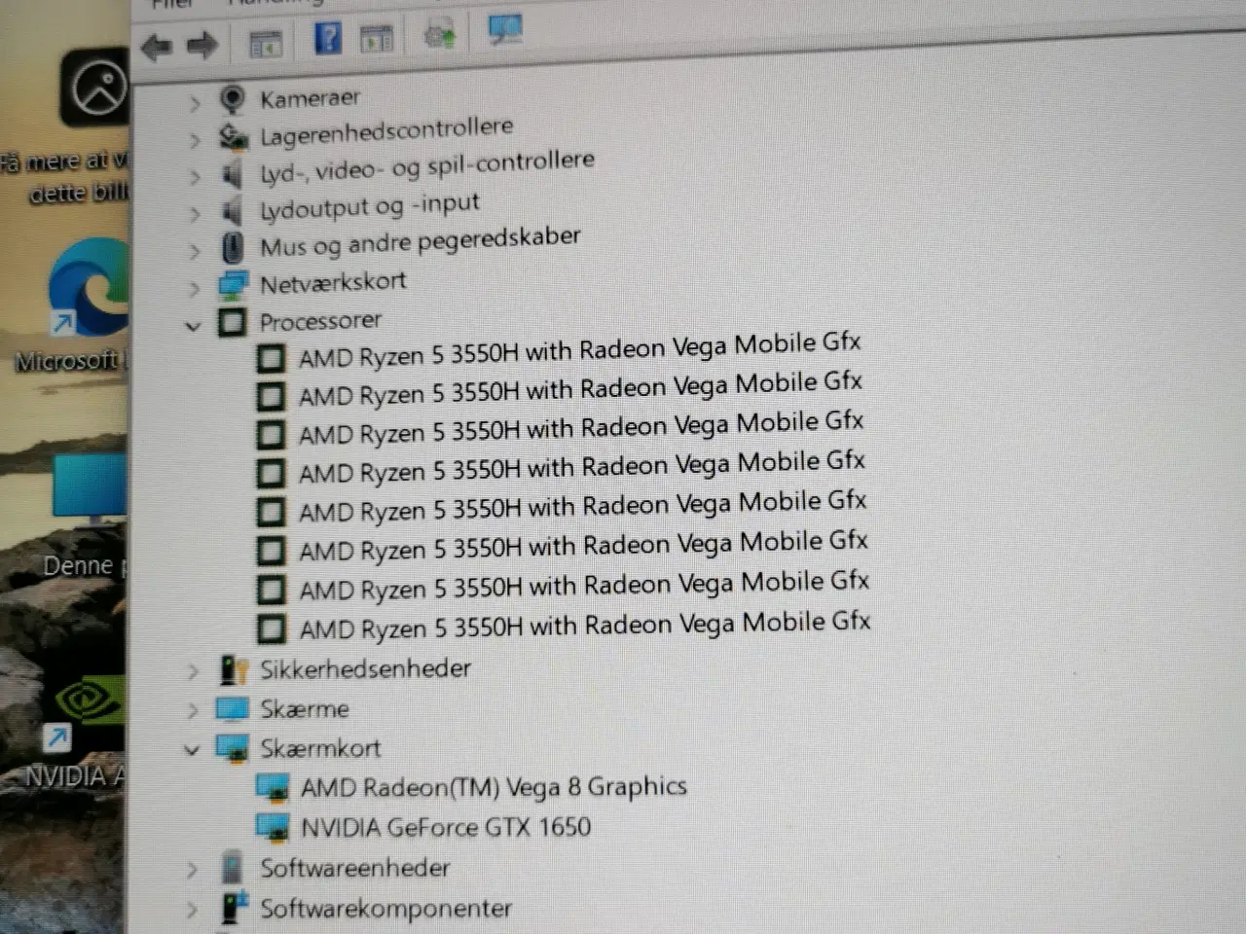The width and height of the screenshot is (1246, 934).
Task: Expand the Netværkskort category
Action: click(x=194, y=288)
